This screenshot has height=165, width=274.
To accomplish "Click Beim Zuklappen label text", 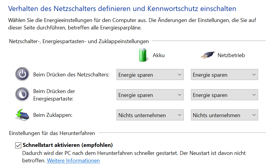I will (53, 115).
